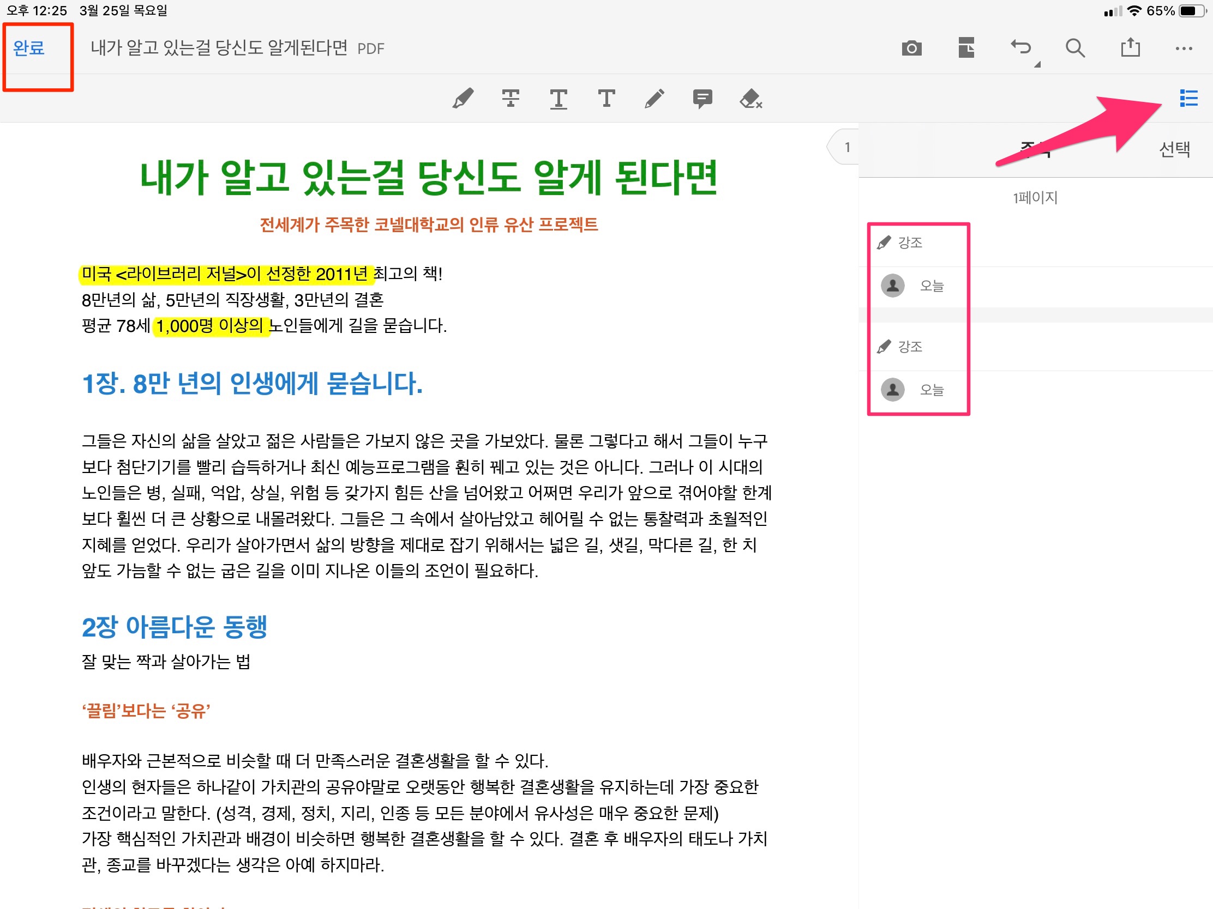Select the add text tool
1213x909 pixels.
(606, 99)
